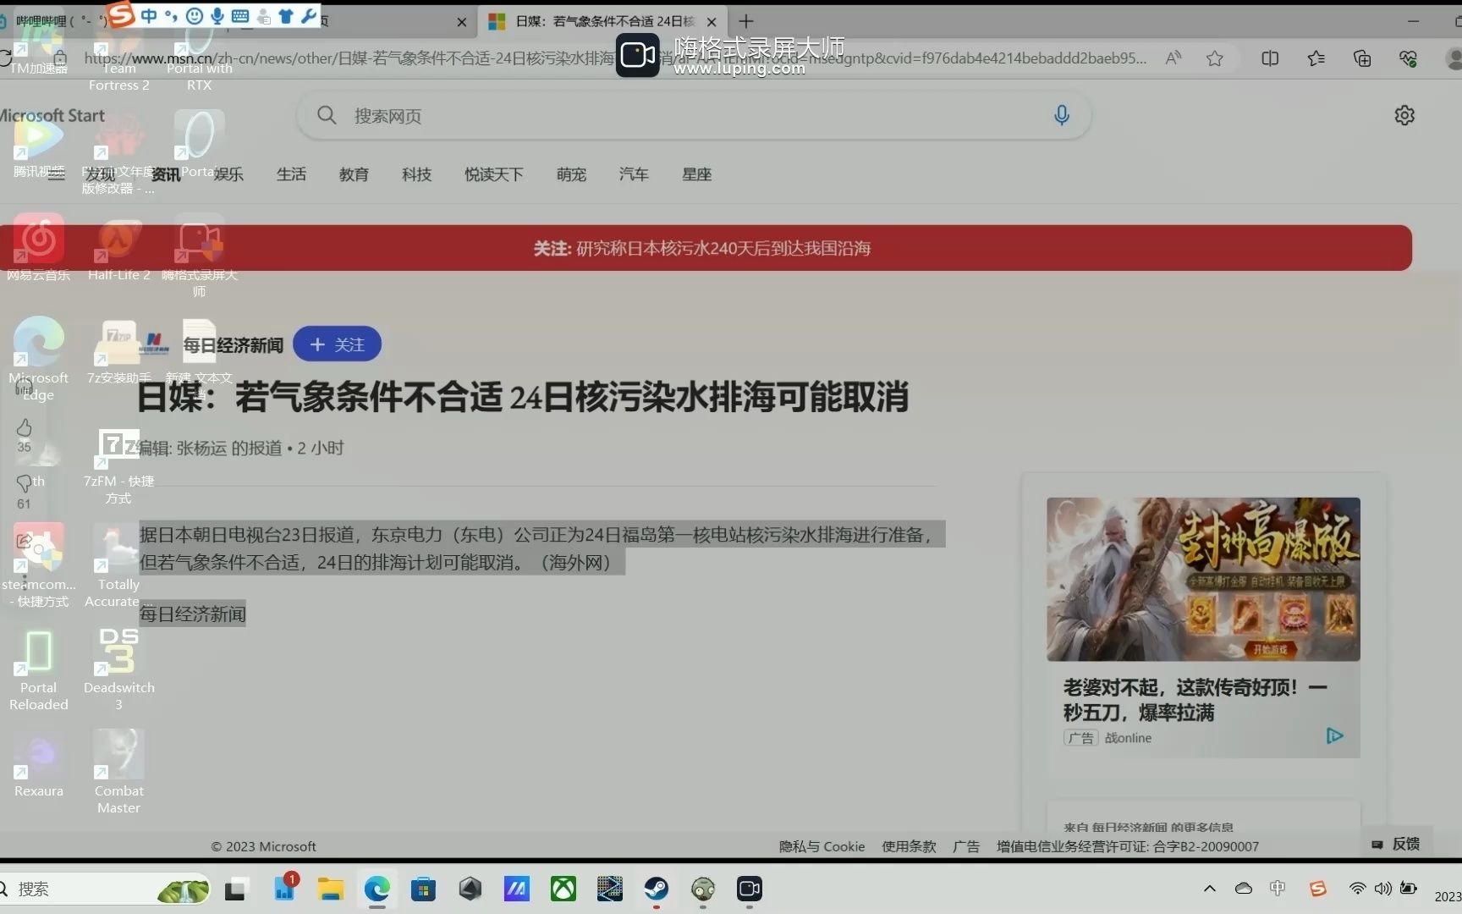Open Edge split screen icon
The image size is (1462, 914).
[1270, 58]
